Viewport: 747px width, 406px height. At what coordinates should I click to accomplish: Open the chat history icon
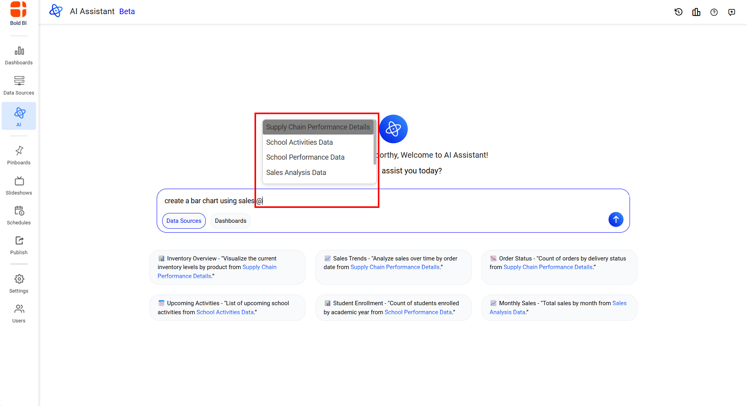[678, 12]
